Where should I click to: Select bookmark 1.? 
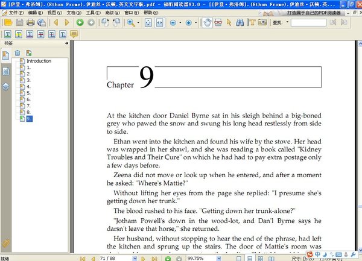click(x=28, y=68)
